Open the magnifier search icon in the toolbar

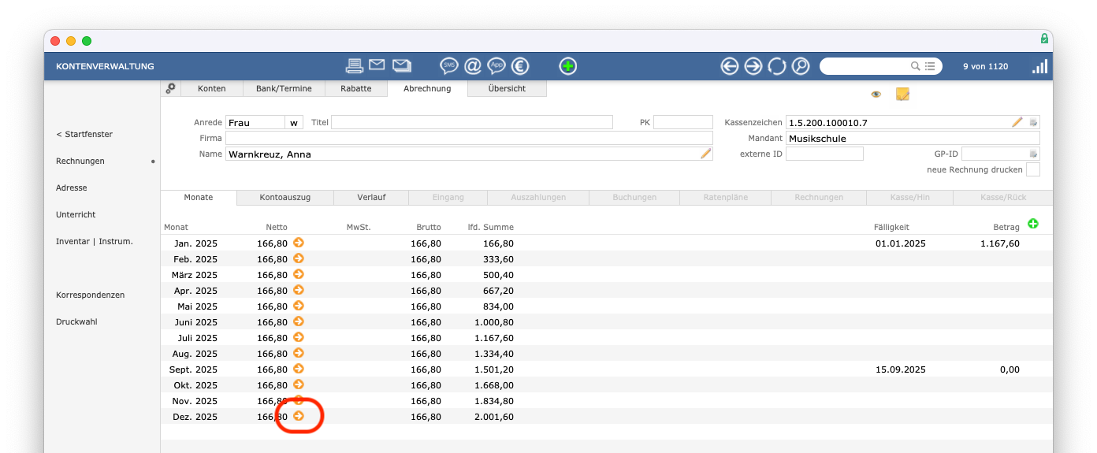(801, 66)
